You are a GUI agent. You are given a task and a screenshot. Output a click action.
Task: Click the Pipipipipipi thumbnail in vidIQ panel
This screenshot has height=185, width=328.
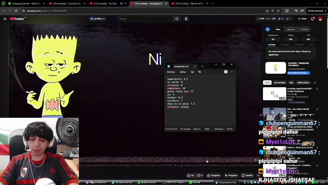click(276, 68)
